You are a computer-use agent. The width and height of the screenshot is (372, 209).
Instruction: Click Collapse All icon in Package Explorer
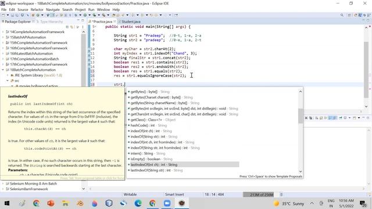tap(67, 27)
